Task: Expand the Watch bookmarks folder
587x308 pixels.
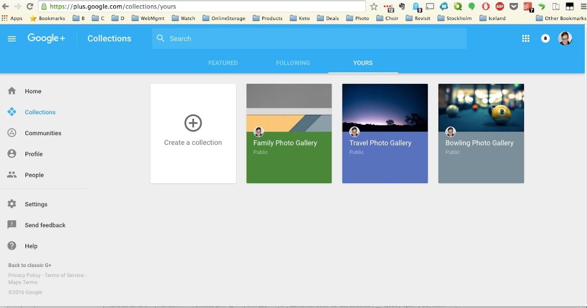Action: (x=183, y=18)
